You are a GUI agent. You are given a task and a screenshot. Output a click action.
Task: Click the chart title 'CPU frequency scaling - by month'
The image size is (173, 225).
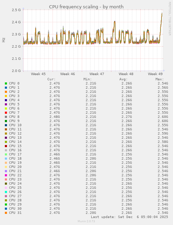[x=86, y=7]
